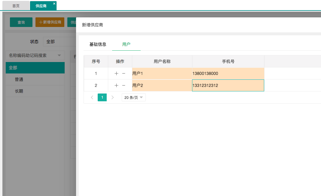Click the 查询 button
321x196 pixels.
click(x=21, y=22)
